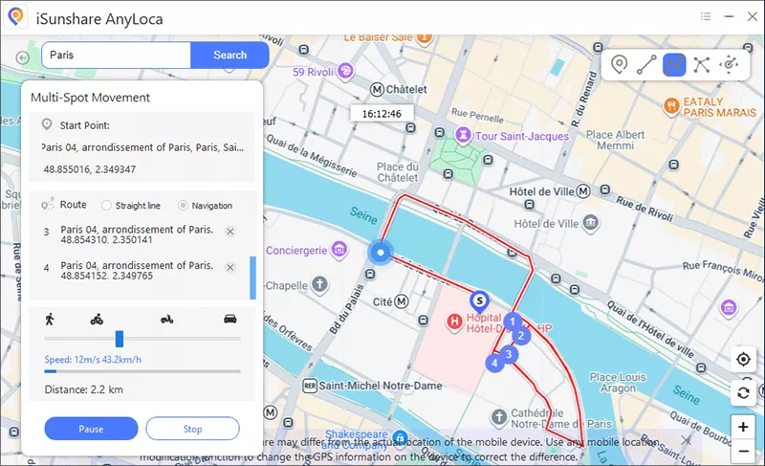Zoom in on the map
Viewport: 765px width, 466px height.
743,426
